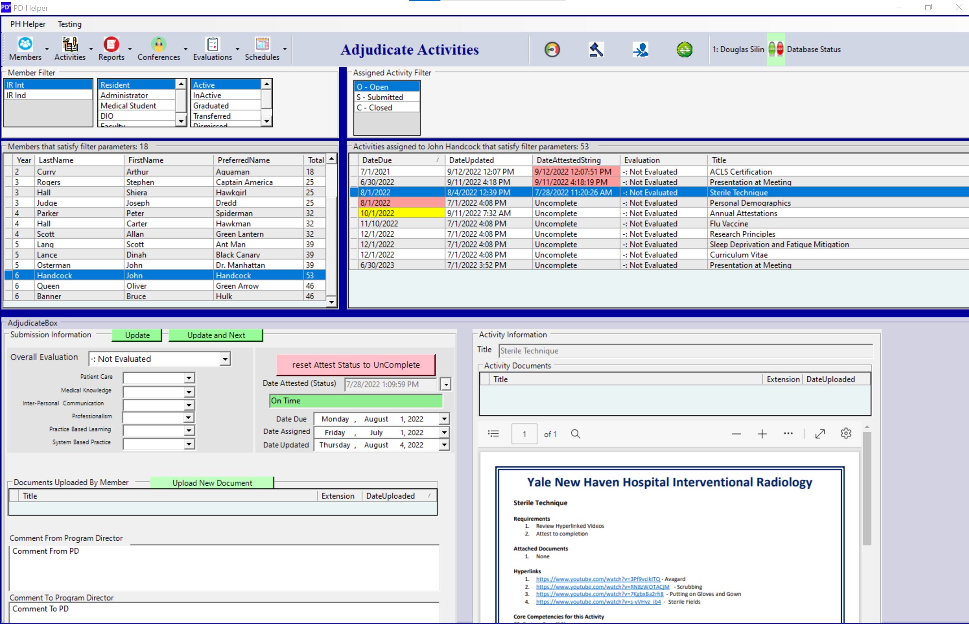This screenshot has height=624, width=969.
Task: Click the member type list scroll down arrow
Action: click(x=182, y=121)
